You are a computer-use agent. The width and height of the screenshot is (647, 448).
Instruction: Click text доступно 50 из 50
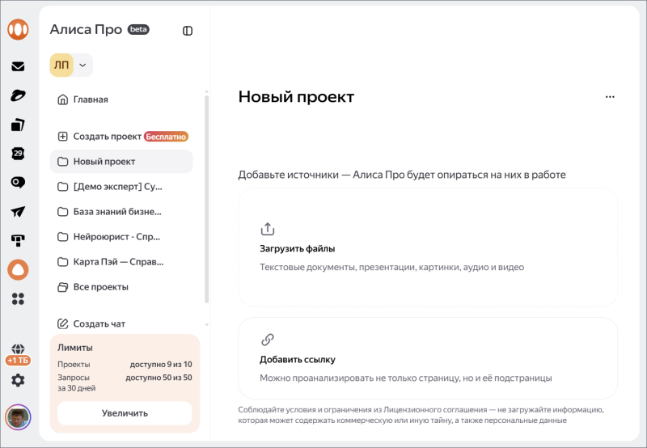point(159,378)
